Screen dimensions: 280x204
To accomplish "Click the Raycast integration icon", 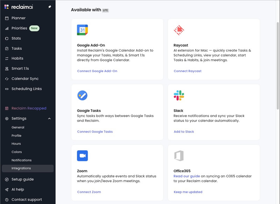I will [x=179, y=30].
